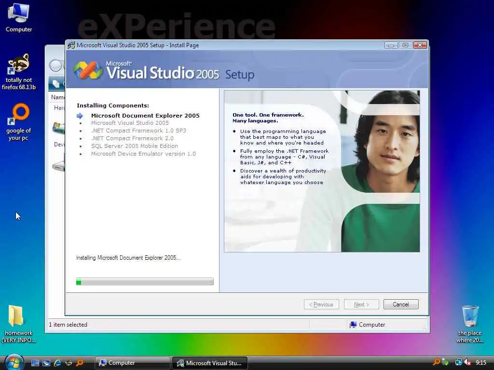Click the Cancel button in Setup
The image size is (494, 370).
coord(401,304)
